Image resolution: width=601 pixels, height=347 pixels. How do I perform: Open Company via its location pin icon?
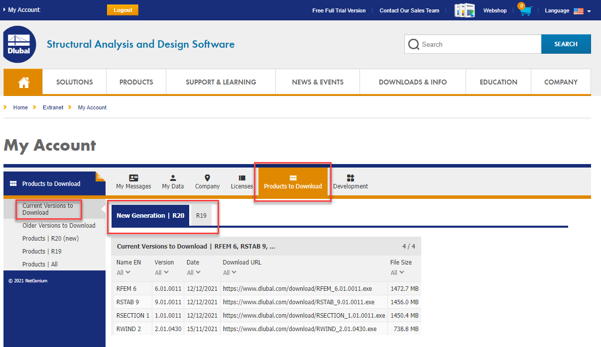pos(207,177)
